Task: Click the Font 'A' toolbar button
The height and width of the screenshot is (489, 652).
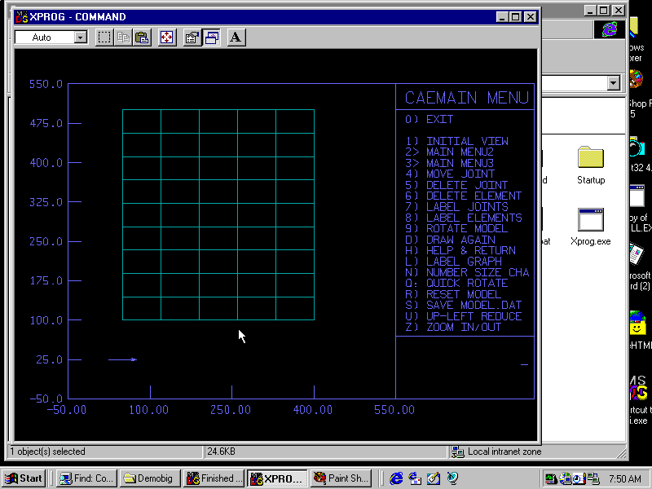Action: click(236, 37)
